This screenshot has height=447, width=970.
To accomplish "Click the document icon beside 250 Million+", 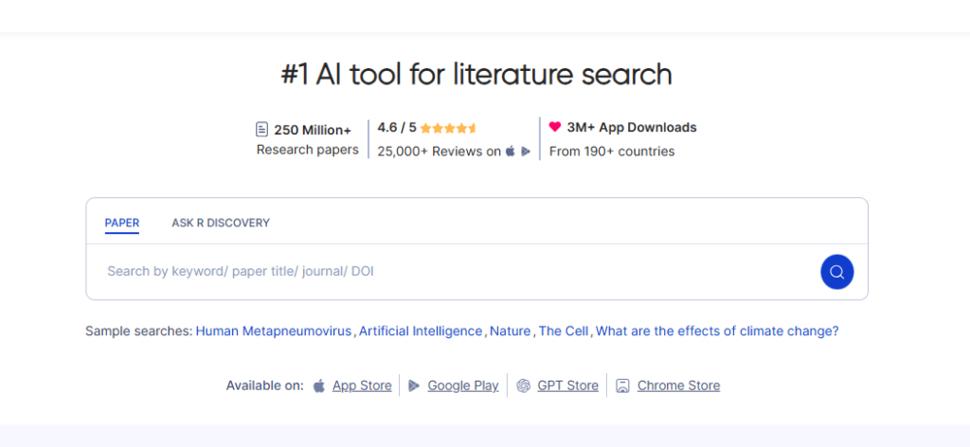I will click(x=262, y=129).
